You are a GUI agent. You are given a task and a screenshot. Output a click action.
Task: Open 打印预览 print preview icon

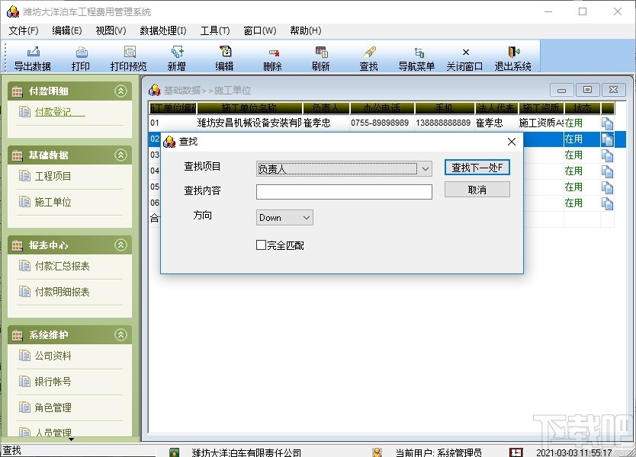pos(128,56)
